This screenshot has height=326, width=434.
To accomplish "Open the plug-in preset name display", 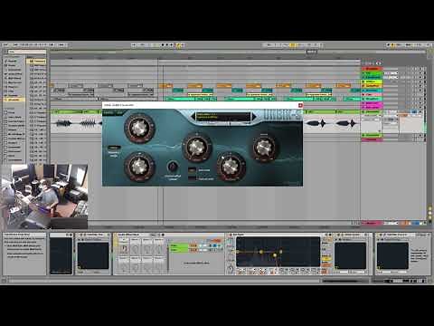I will (223, 117).
